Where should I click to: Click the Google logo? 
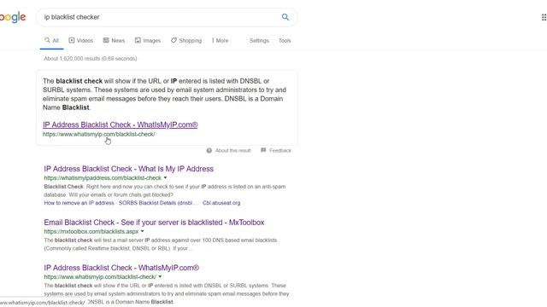coord(13,17)
